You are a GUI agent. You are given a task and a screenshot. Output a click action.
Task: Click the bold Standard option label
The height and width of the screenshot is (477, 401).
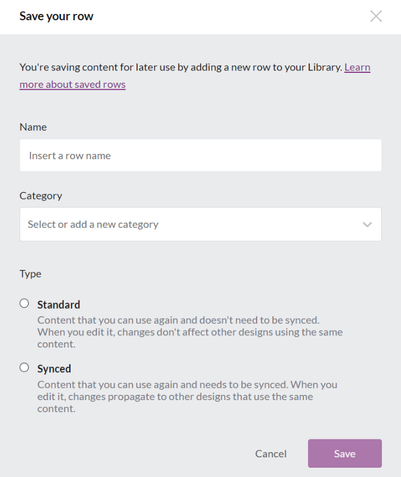58,305
